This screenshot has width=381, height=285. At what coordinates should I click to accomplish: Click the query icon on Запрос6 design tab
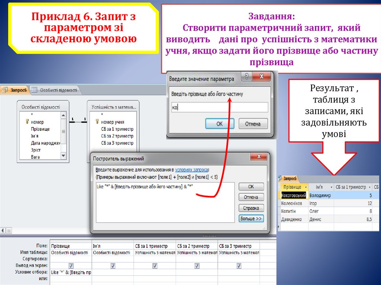pyautogui.click(x=5, y=90)
